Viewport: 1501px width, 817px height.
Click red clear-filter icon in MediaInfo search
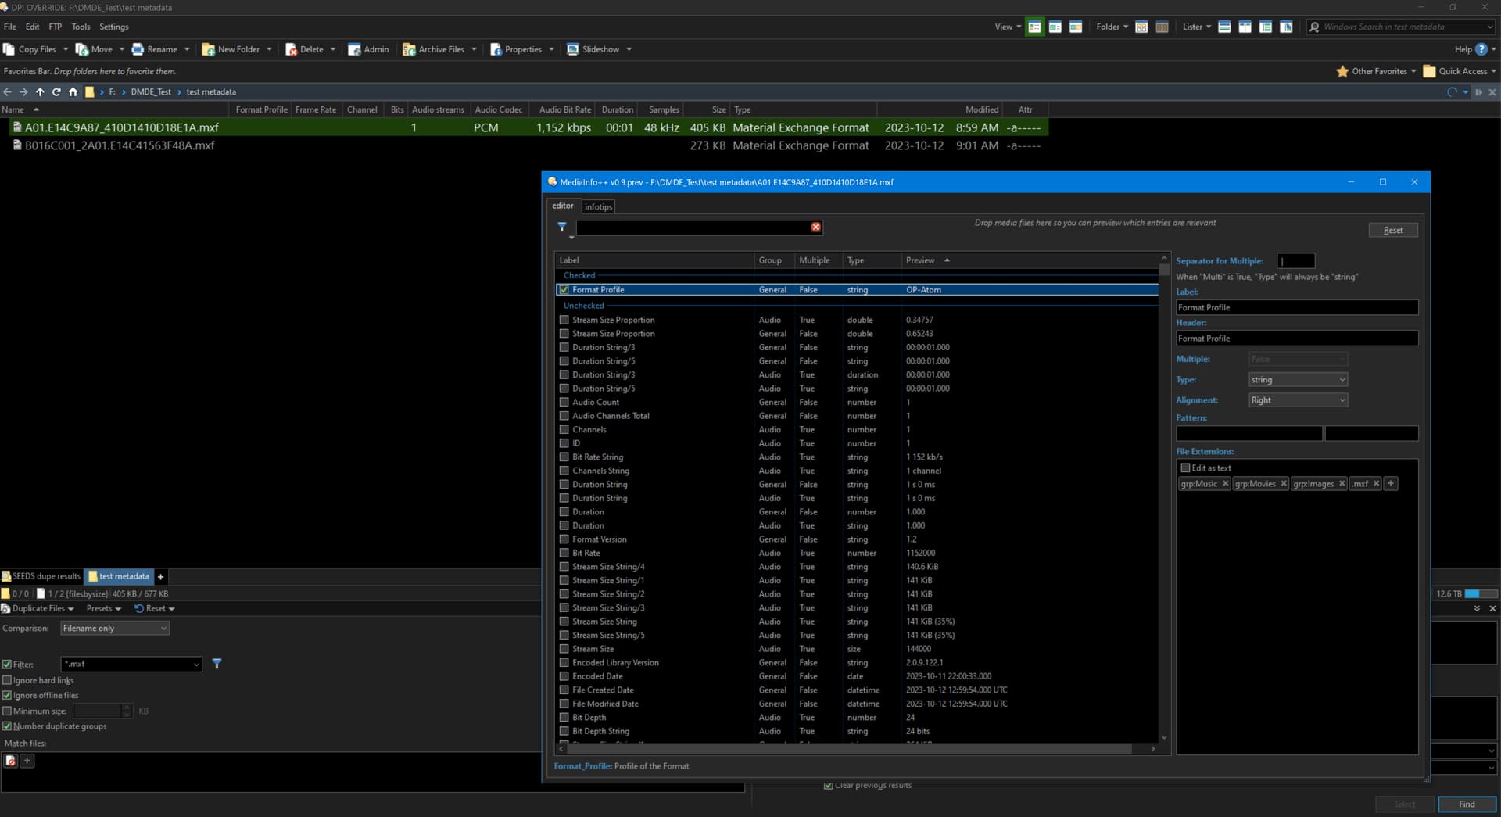point(815,227)
